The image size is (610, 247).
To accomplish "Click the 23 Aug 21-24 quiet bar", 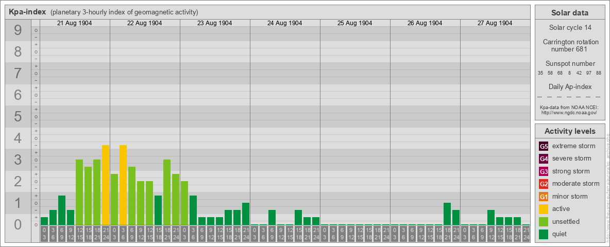I will coord(245,214).
